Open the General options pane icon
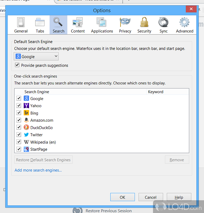204x213 pixels. 21,22
